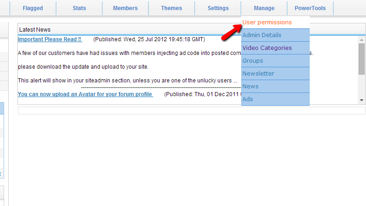The image size is (366, 206).
Task: Go to the Members tab
Action: pos(125,8)
